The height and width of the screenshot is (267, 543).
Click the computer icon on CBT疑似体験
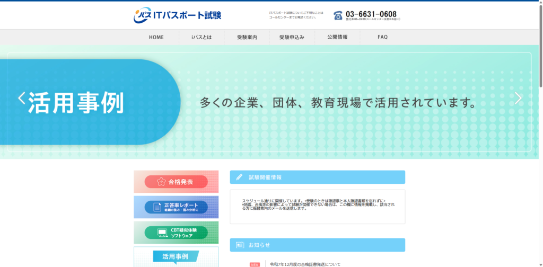coord(163,233)
